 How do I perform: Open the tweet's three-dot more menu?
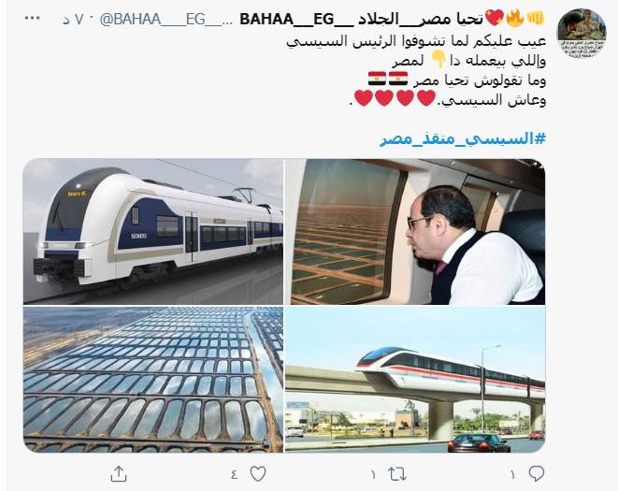[x=33, y=18]
